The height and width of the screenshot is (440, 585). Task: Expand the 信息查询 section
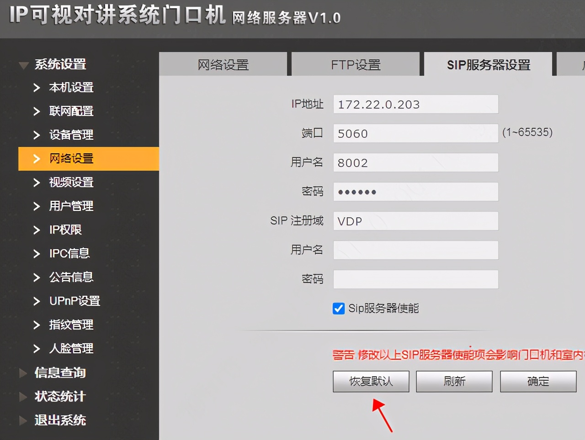point(23,373)
